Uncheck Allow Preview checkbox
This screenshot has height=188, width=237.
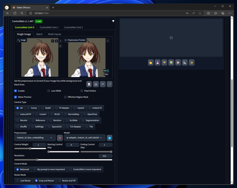pos(15,97)
